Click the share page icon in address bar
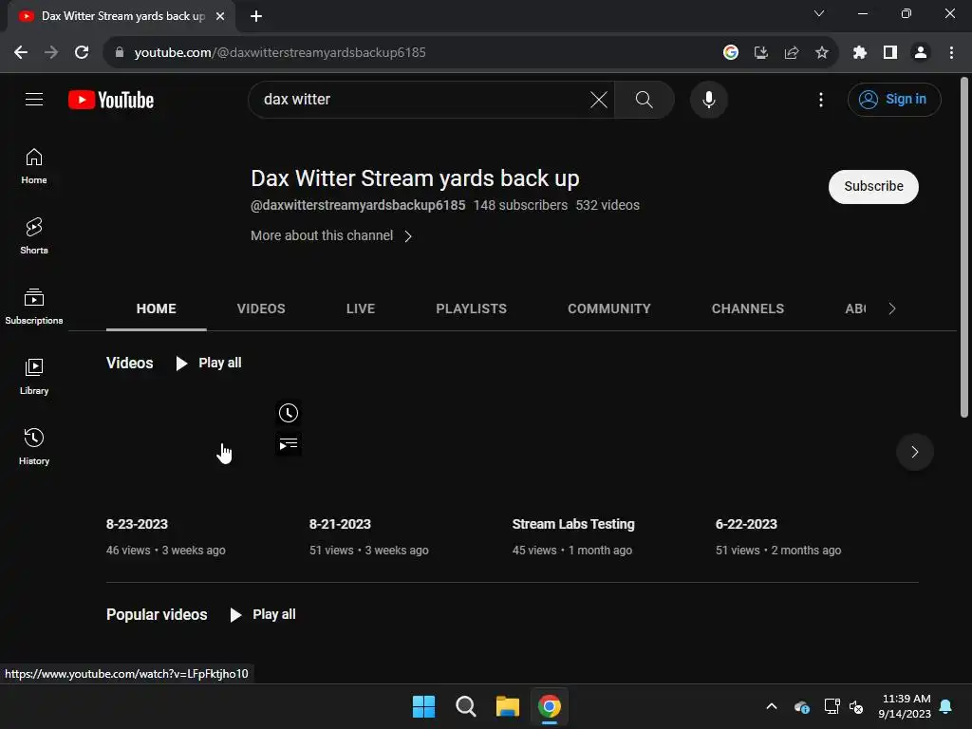Viewport: 972px width, 729px height. pyautogui.click(x=792, y=53)
